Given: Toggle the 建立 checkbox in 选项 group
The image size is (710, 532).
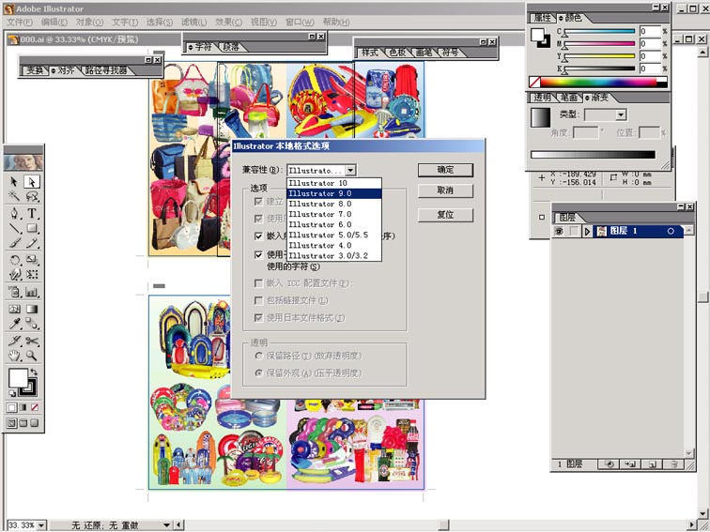Looking at the screenshot, I should point(258,202).
